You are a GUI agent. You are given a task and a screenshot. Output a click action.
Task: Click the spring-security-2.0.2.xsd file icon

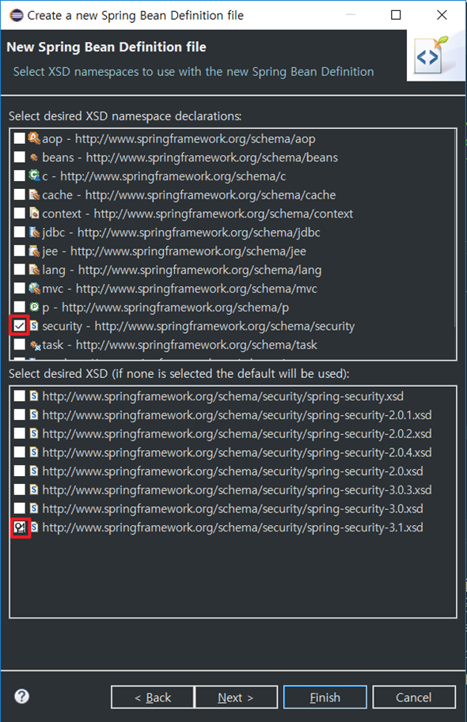click(34, 433)
